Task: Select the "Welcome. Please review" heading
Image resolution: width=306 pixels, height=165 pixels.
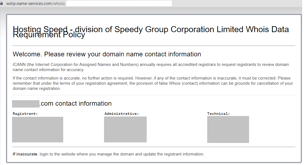Action: 107,54
